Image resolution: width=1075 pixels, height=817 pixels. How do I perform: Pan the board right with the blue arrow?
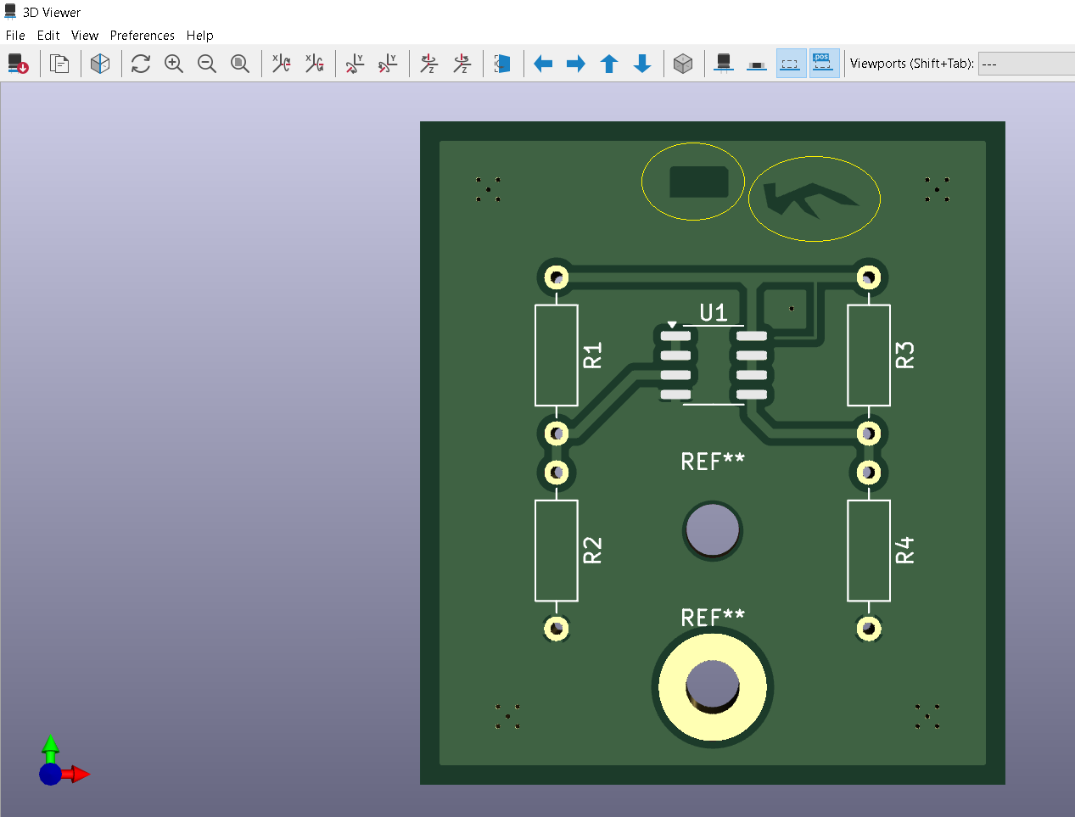pos(576,64)
